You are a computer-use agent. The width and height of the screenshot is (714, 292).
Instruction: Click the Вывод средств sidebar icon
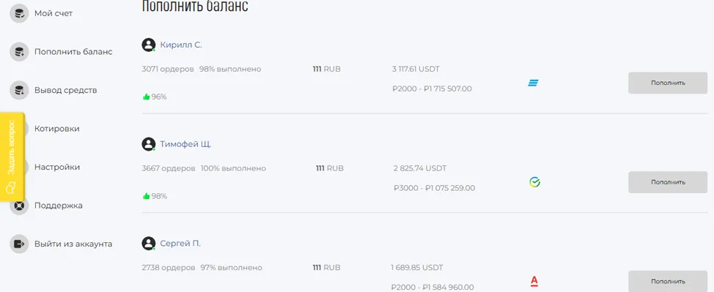(x=19, y=90)
